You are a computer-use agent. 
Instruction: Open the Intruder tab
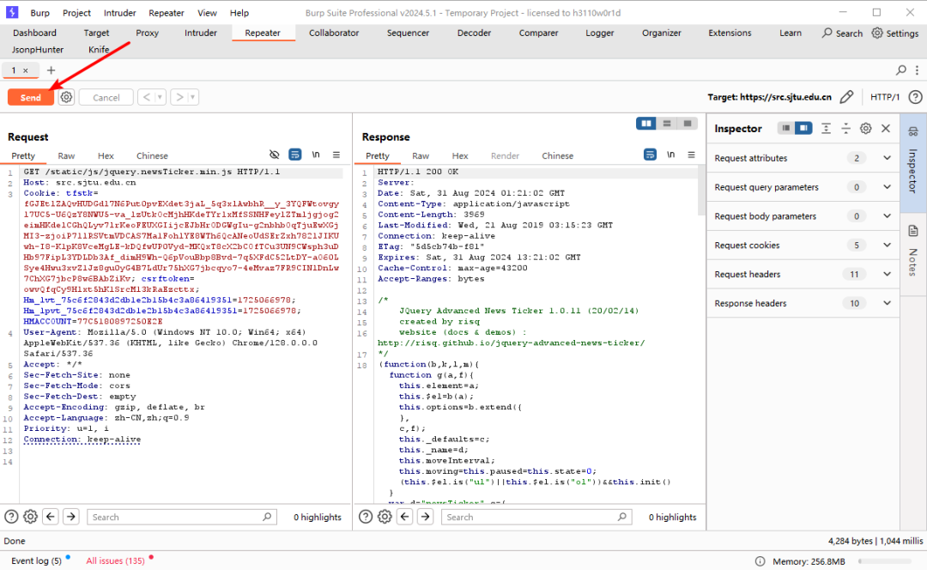pos(200,33)
